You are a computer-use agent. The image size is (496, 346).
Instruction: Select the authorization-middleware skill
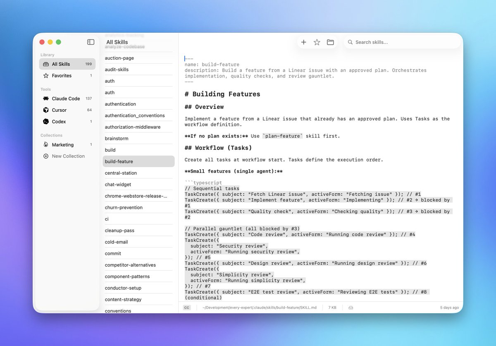pos(138,127)
